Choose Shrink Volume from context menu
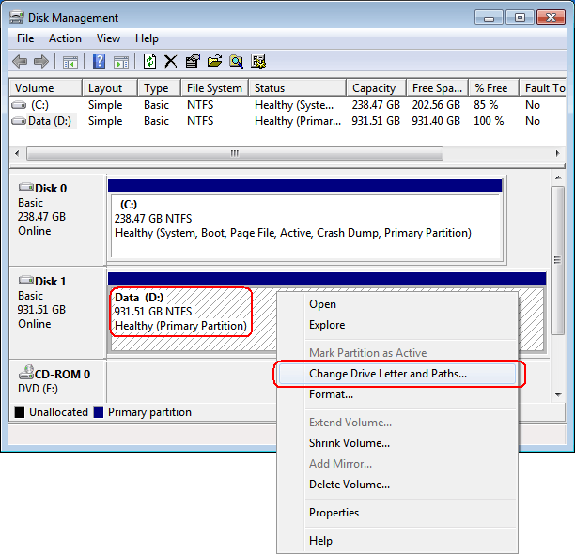Image resolution: width=575 pixels, height=554 pixels. 350,443
